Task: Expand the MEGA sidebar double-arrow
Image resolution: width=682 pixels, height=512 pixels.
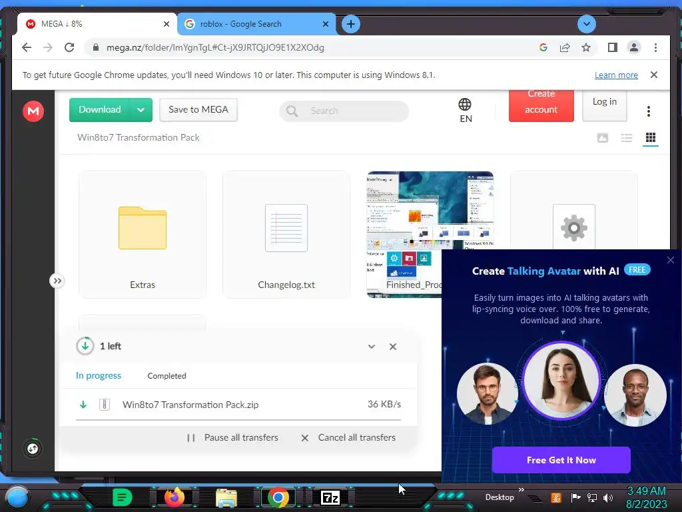Action: click(x=57, y=281)
